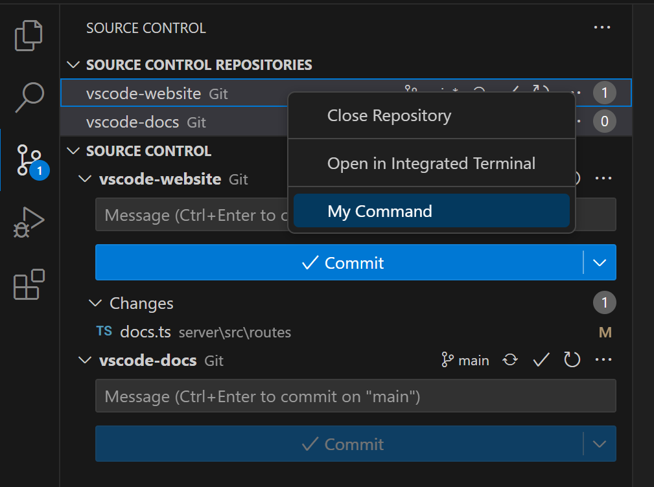The image size is (654, 487).
Task: Click the commit checkmark icon for vscode-docs
Action: coord(541,360)
